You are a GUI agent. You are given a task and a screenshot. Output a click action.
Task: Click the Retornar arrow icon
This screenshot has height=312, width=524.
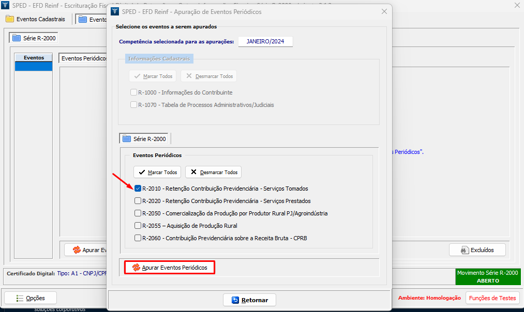click(235, 300)
